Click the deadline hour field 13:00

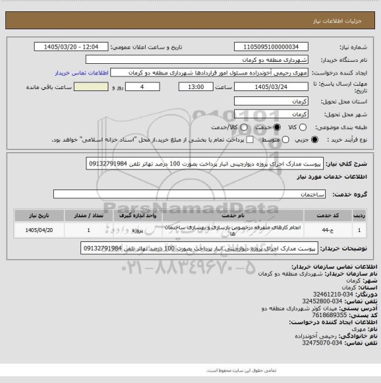coord(196,86)
